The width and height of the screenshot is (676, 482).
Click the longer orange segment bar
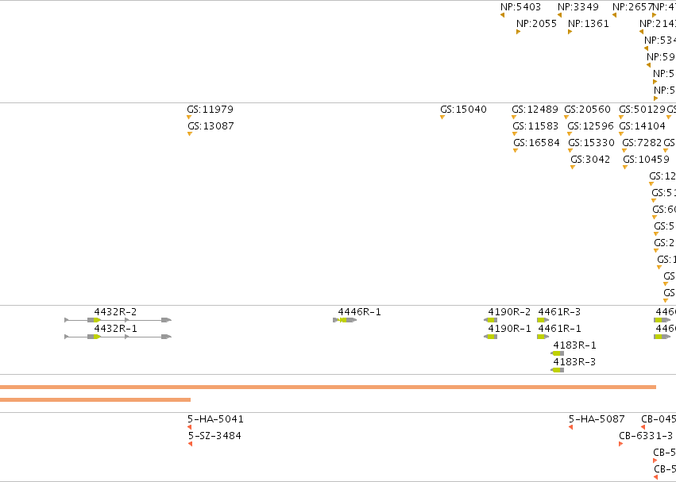328,388
